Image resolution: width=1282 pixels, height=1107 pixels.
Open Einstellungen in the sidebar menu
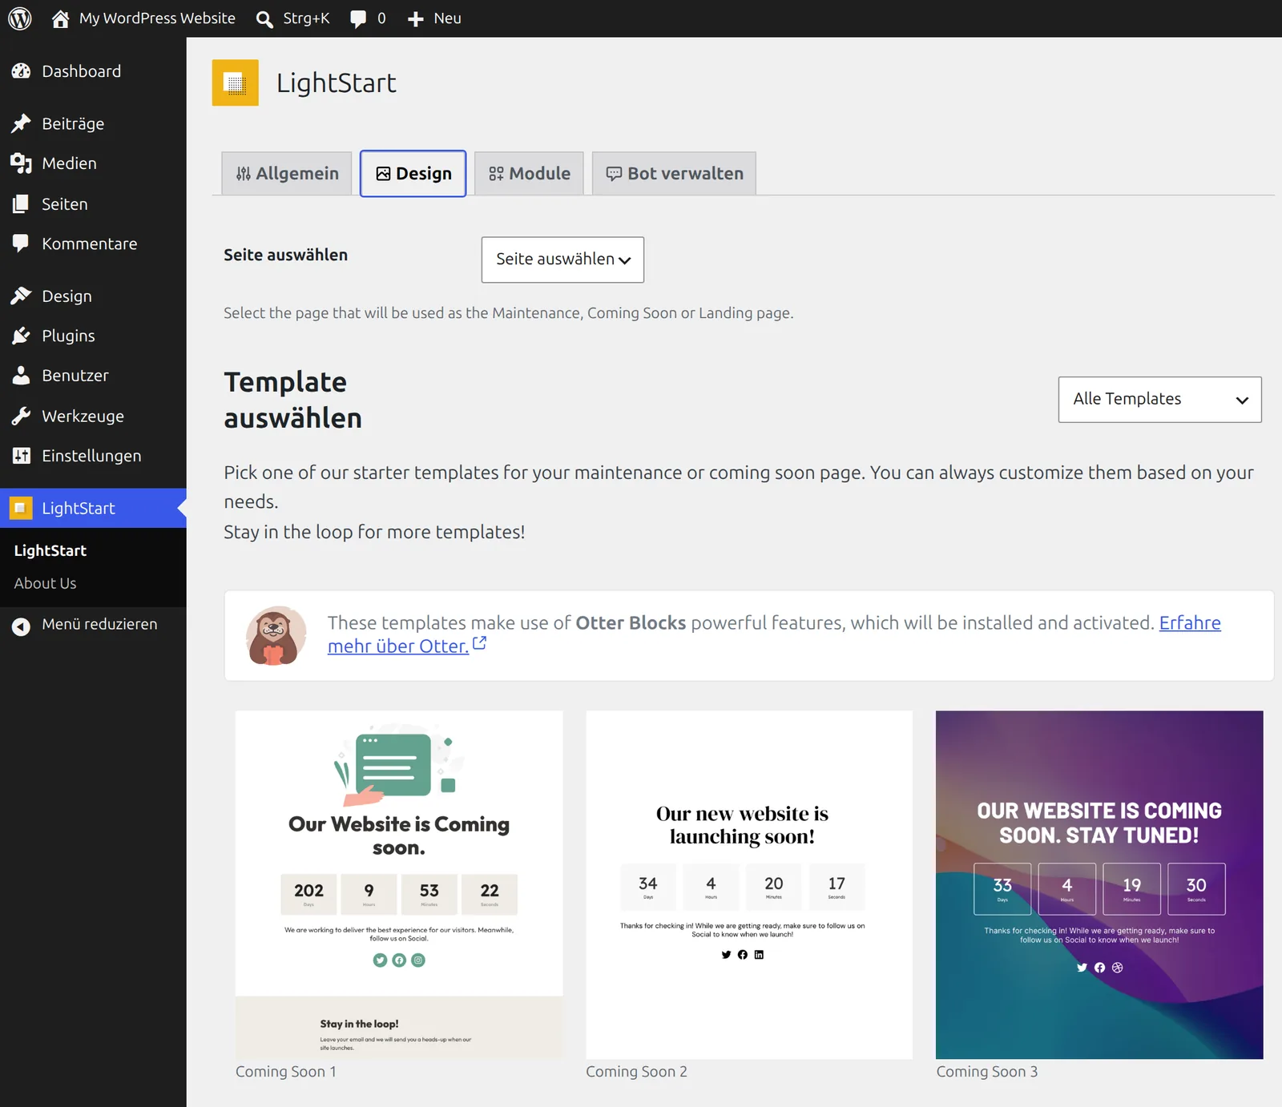pyautogui.click(x=93, y=456)
